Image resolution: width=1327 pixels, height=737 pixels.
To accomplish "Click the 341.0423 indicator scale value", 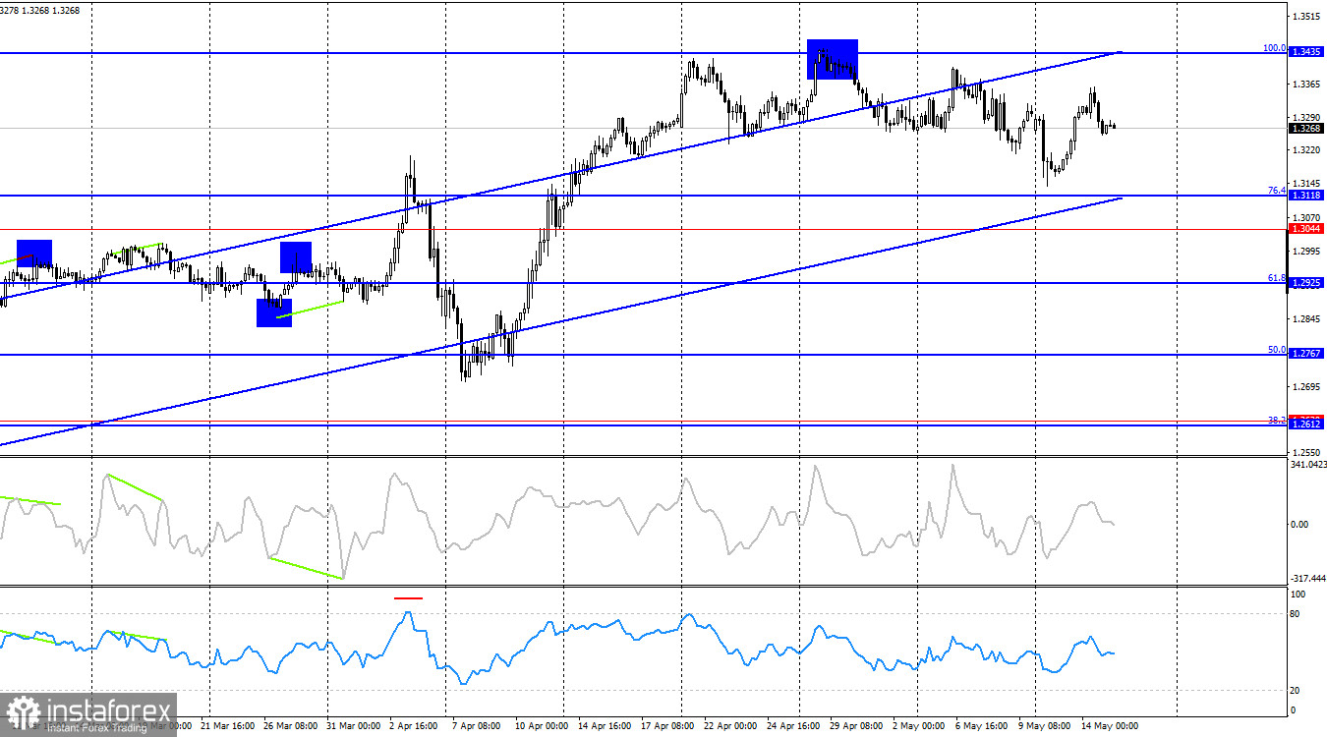I will [1306, 464].
